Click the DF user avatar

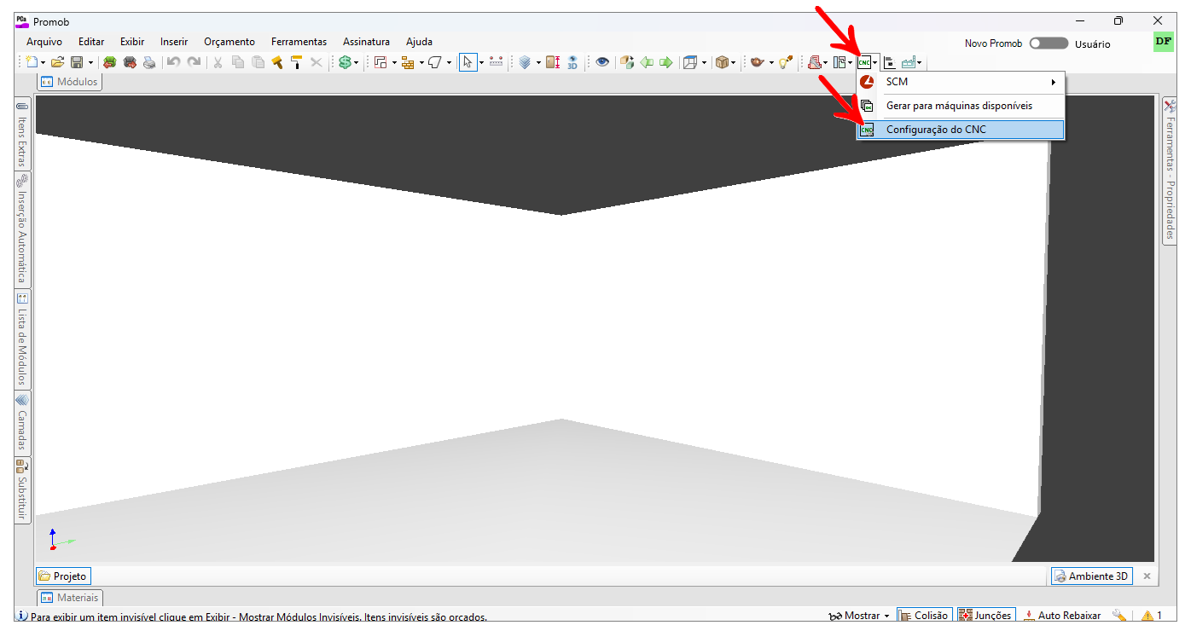point(1164,41)
